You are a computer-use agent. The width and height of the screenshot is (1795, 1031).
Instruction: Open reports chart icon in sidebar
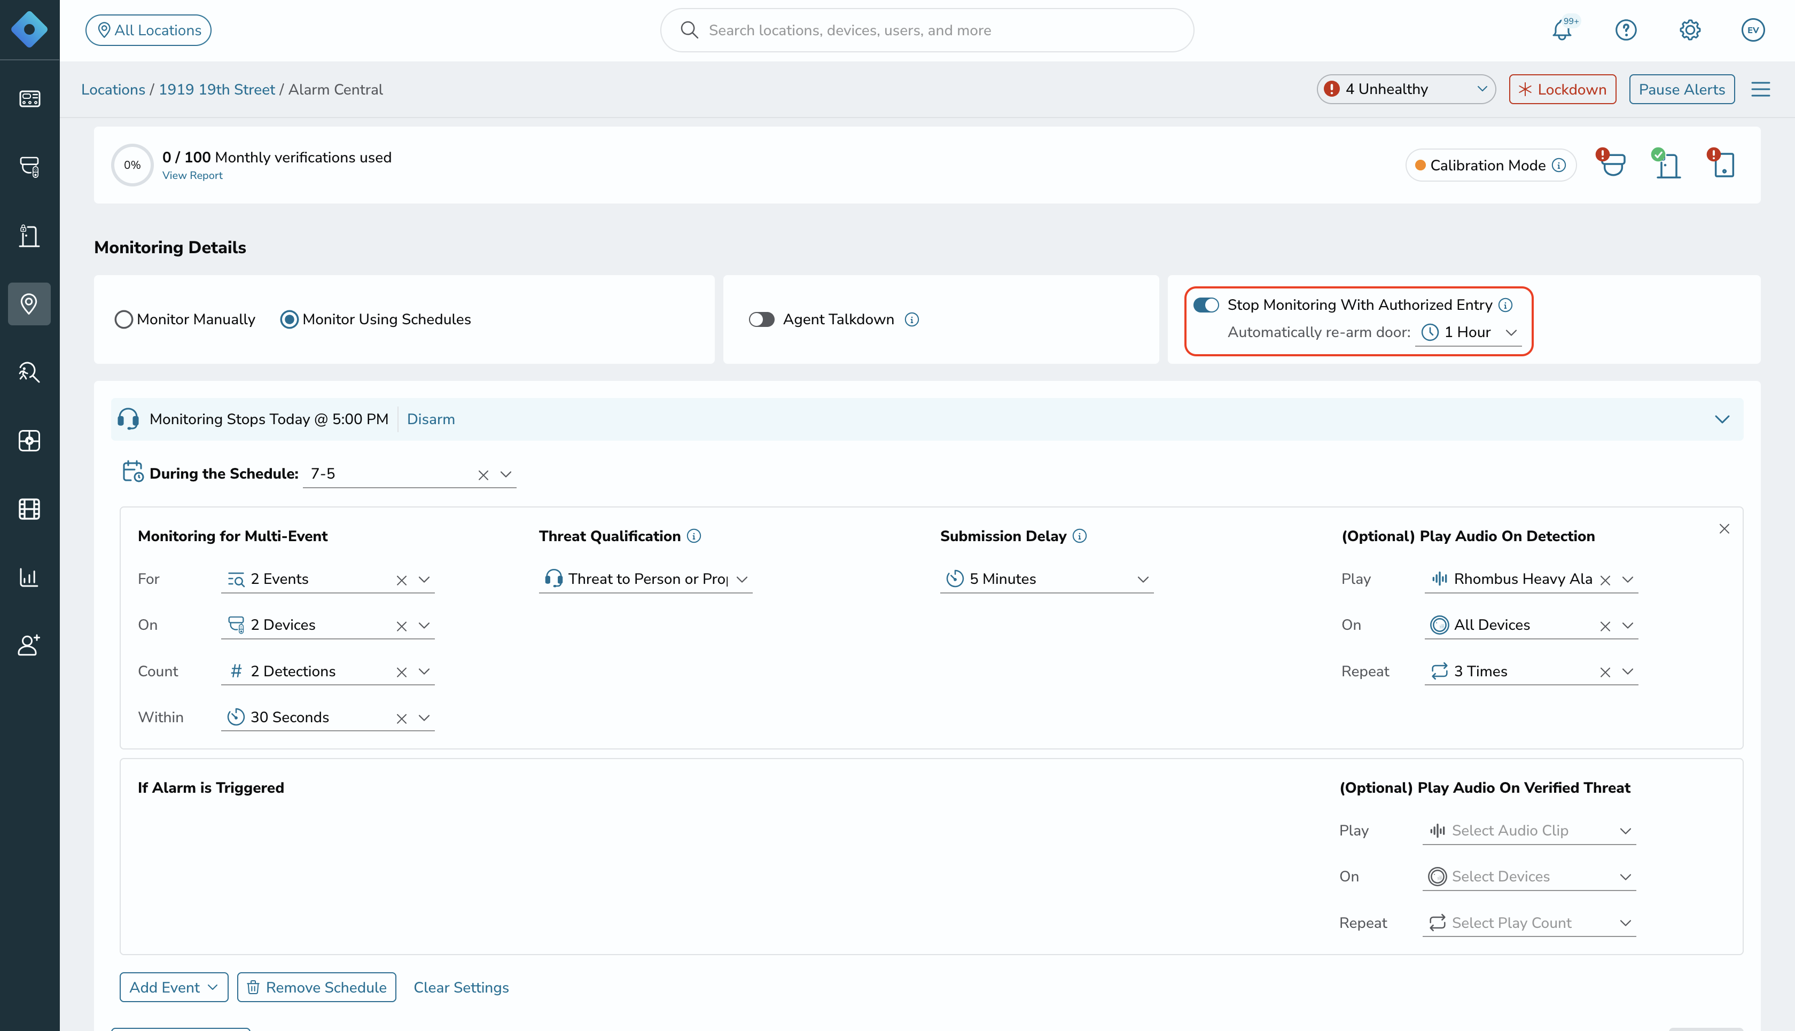29,577
